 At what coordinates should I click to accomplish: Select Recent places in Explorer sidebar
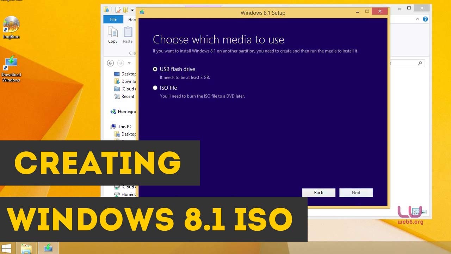pos(125,96)
